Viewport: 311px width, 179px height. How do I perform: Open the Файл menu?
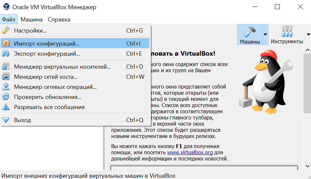9,20
